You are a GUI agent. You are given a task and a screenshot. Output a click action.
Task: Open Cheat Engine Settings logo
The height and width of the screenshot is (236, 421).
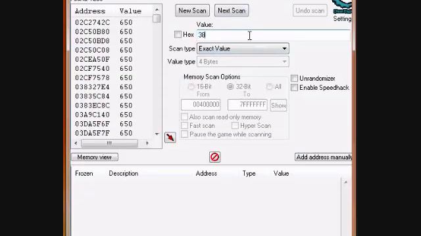click(343, 7)
